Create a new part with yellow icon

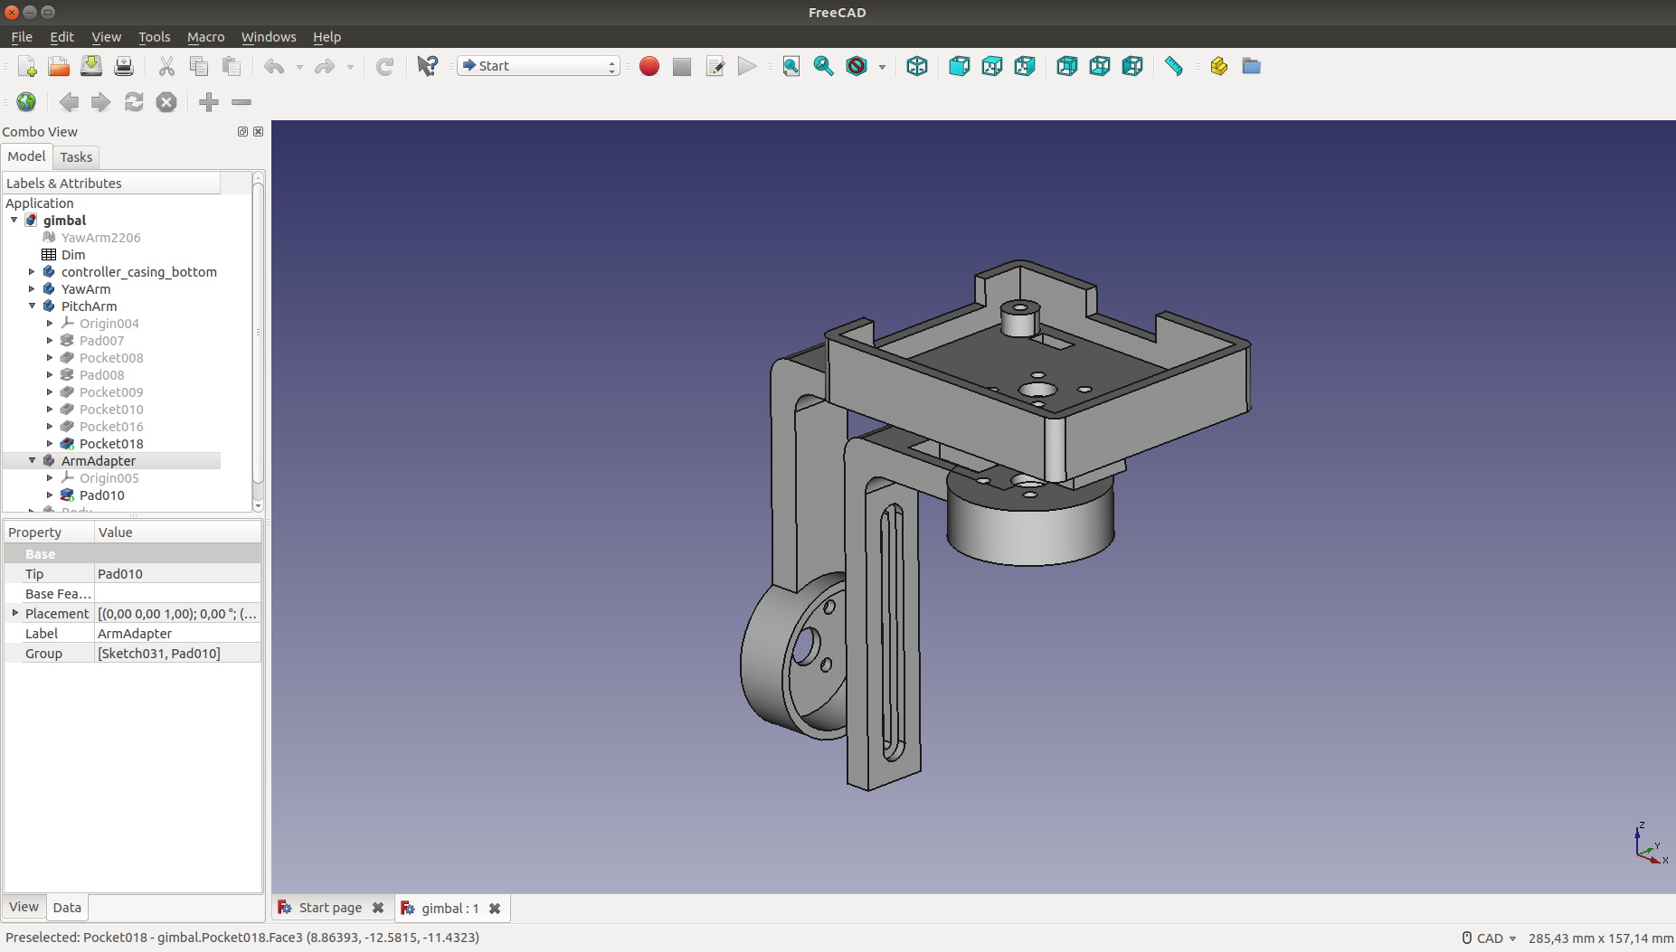pyautogui.click(x=1218, y=66)
